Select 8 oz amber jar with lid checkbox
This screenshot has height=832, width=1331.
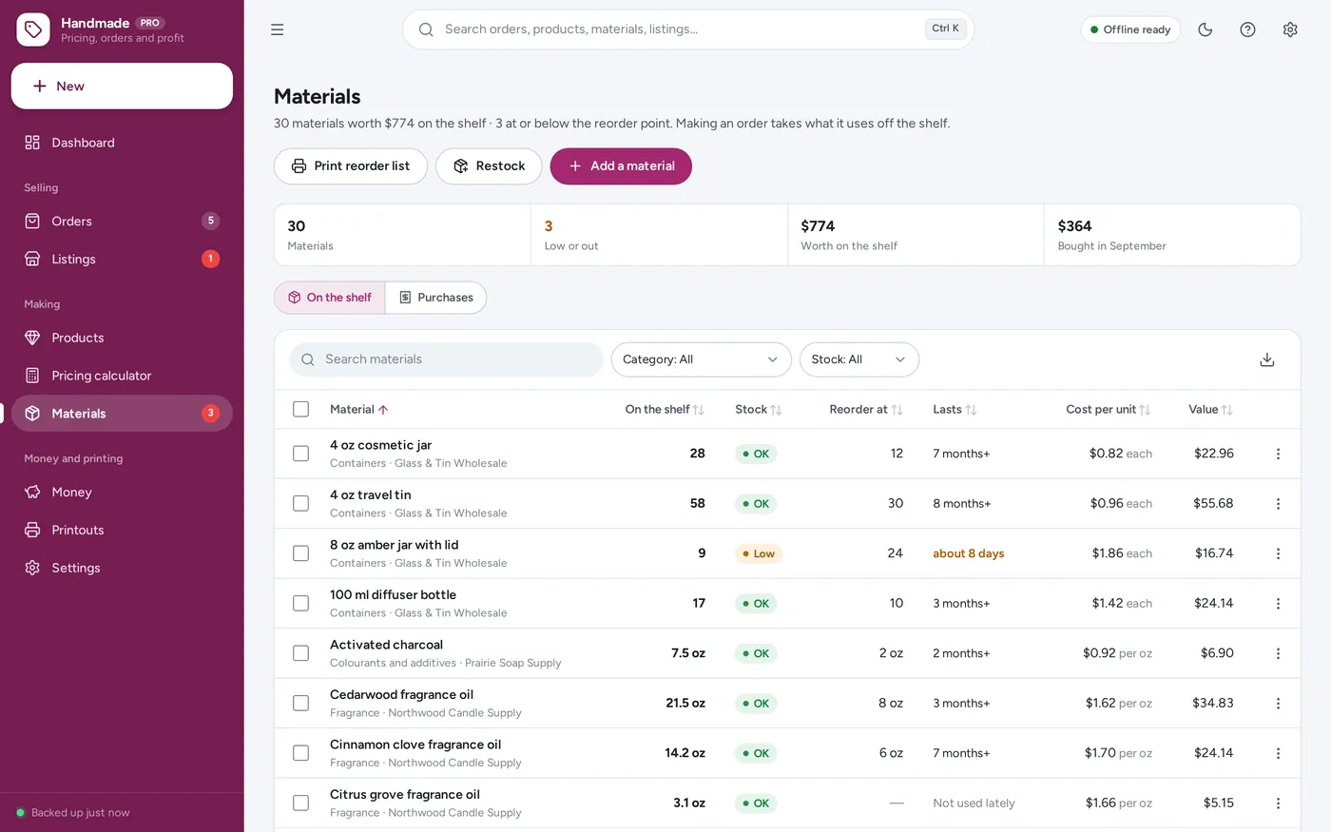pyautogui.click(x=301, y=553)
